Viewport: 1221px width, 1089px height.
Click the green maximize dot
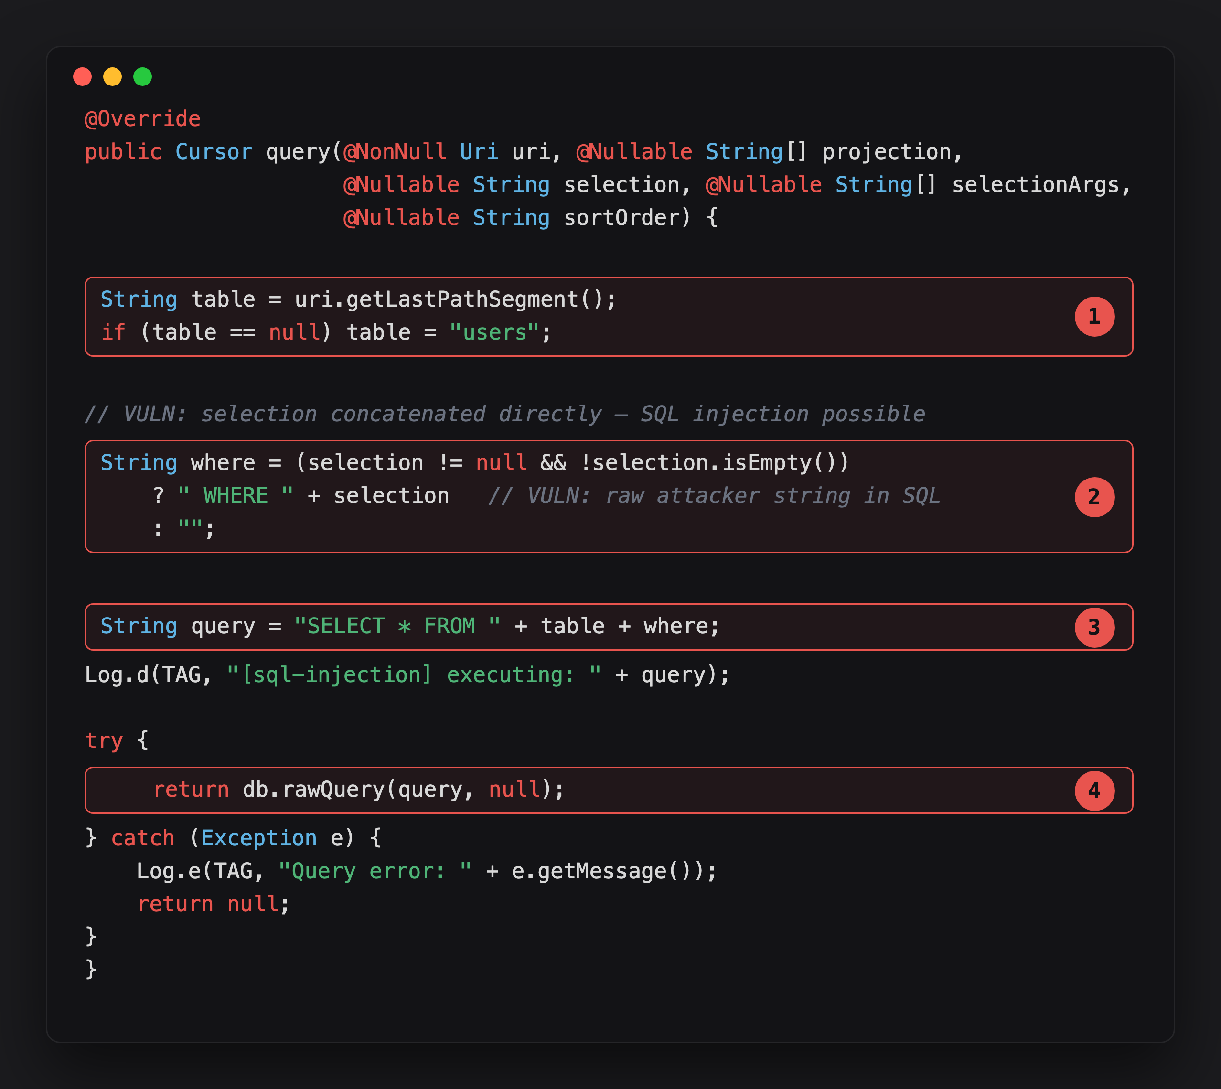(x=142, y=76)
